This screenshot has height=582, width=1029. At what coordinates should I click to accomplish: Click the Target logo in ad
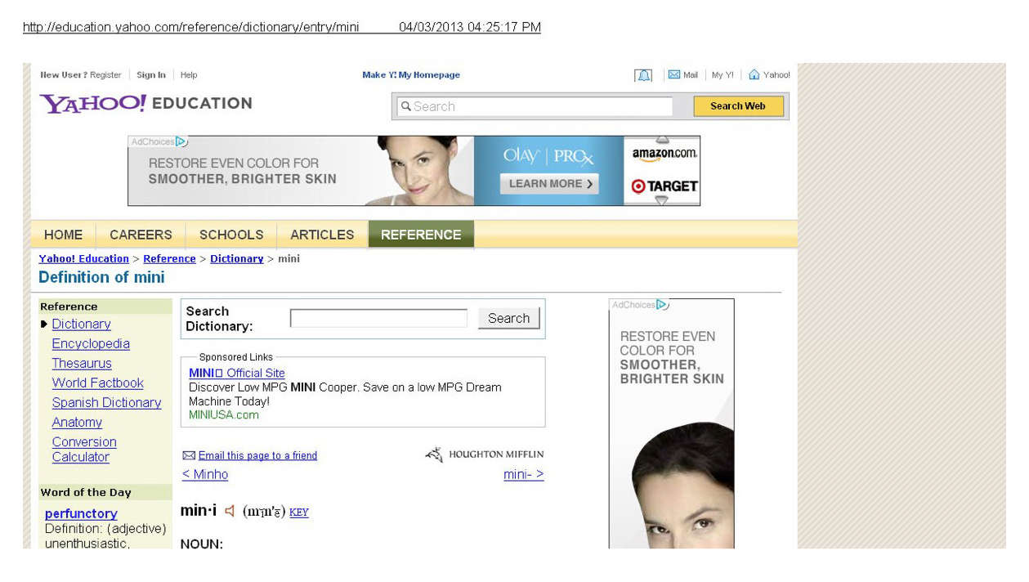(x=664, y=186)
